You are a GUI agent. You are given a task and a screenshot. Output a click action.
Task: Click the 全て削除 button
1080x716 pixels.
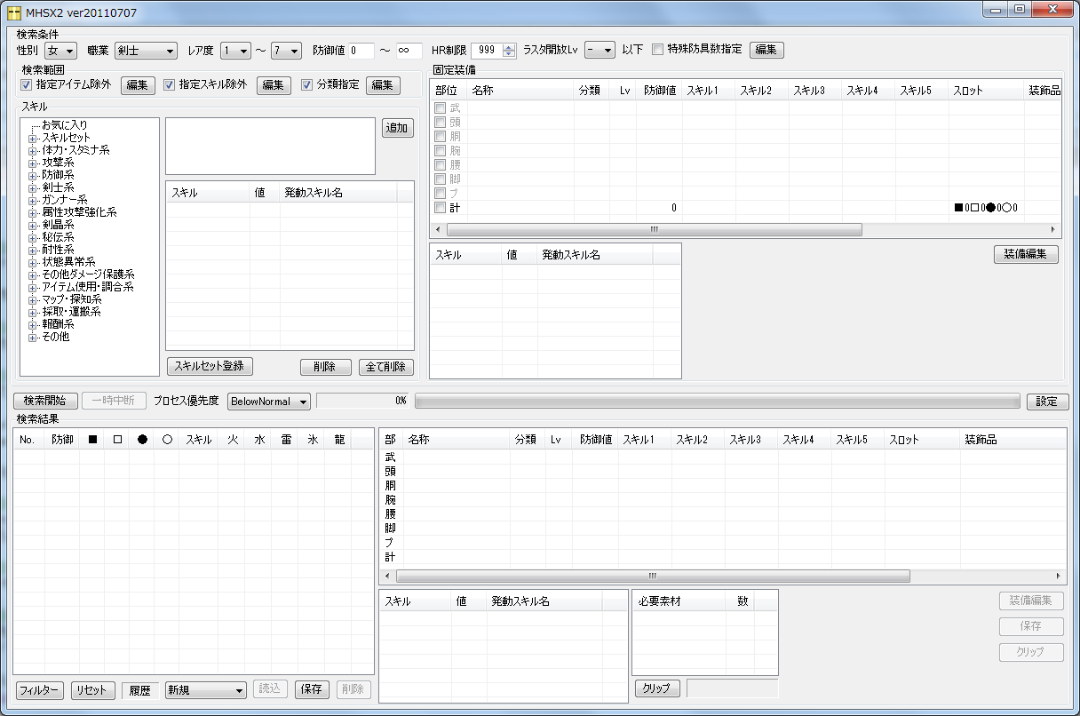[387, 367]
